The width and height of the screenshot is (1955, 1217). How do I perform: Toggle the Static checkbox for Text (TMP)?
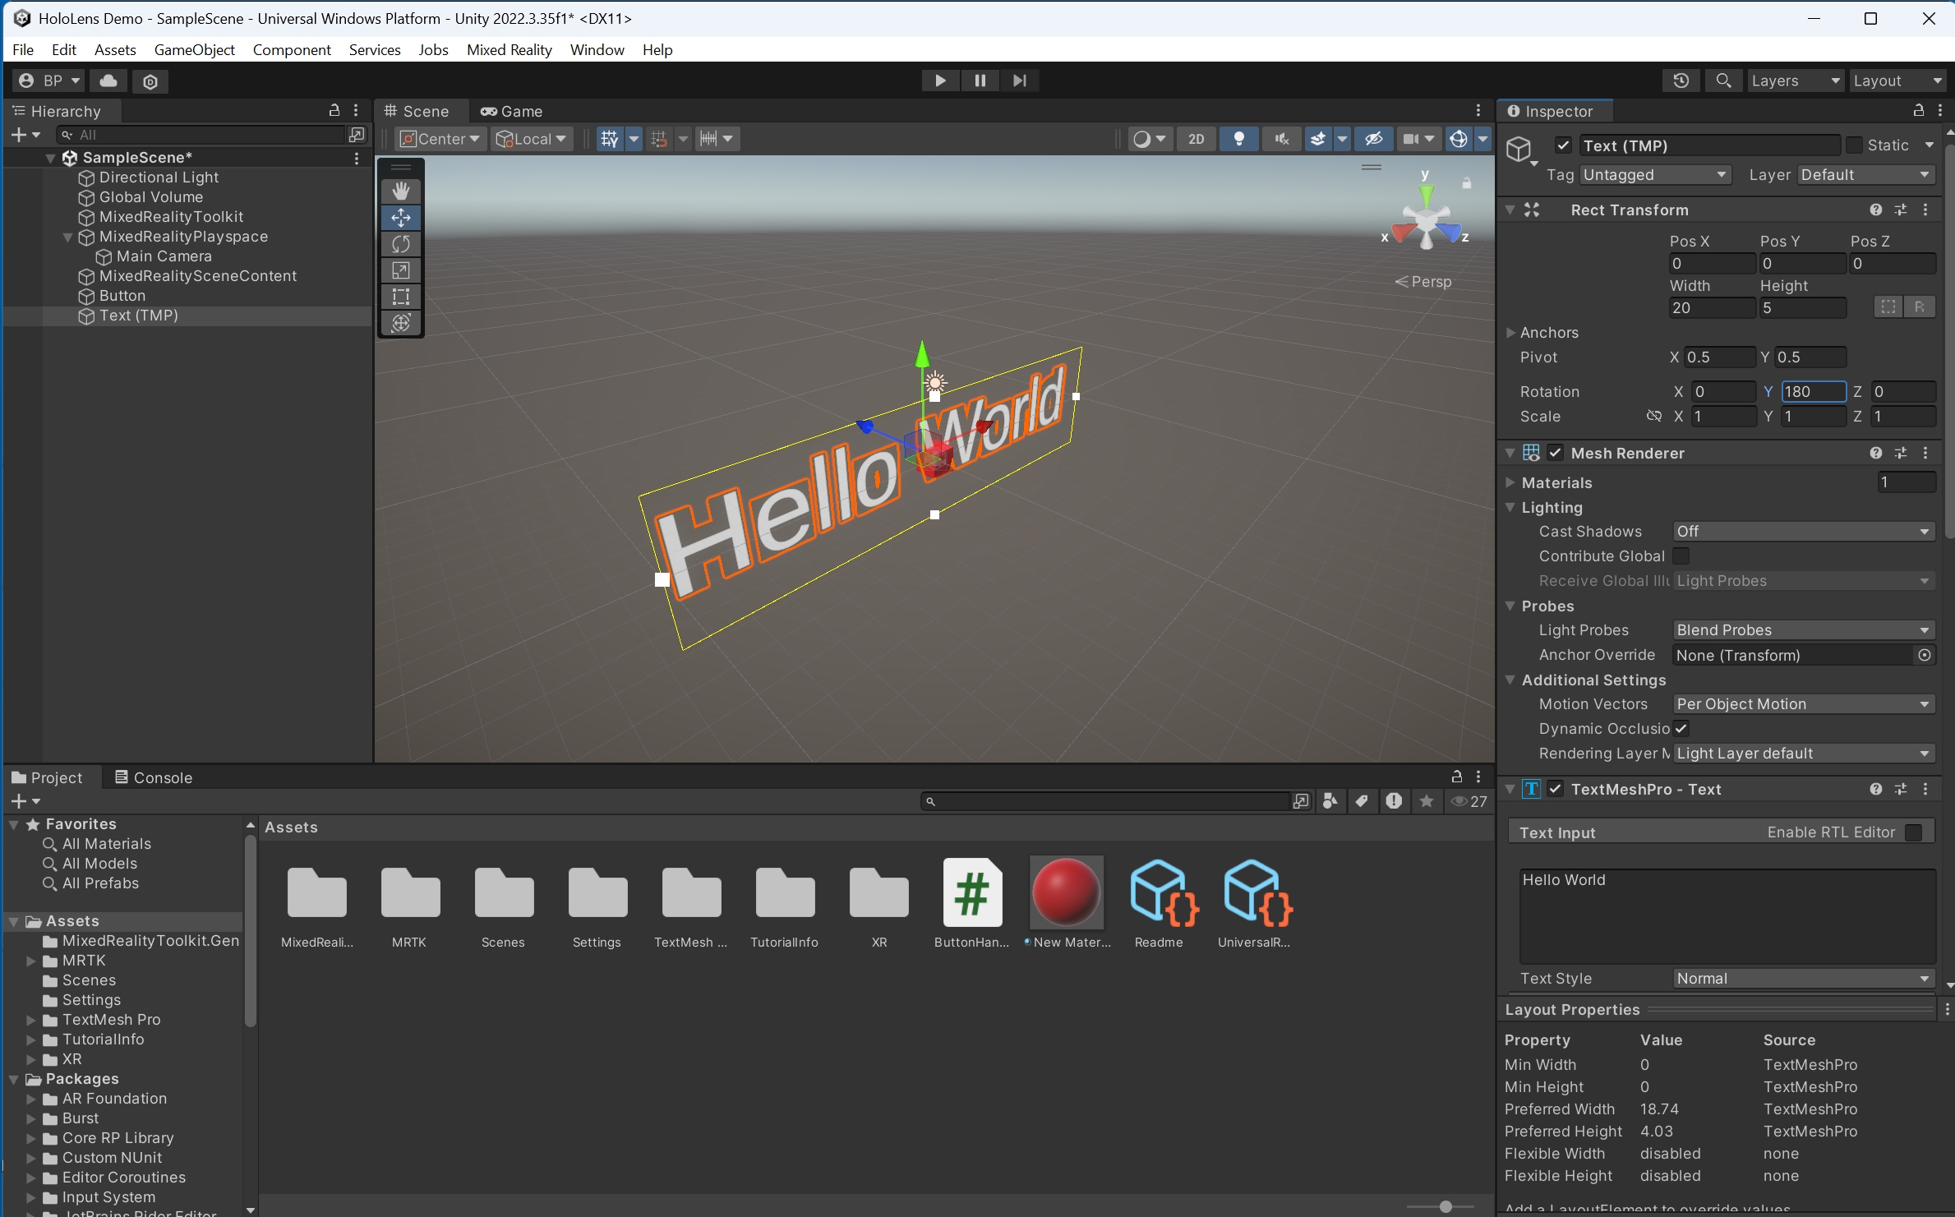point(1855,145)
